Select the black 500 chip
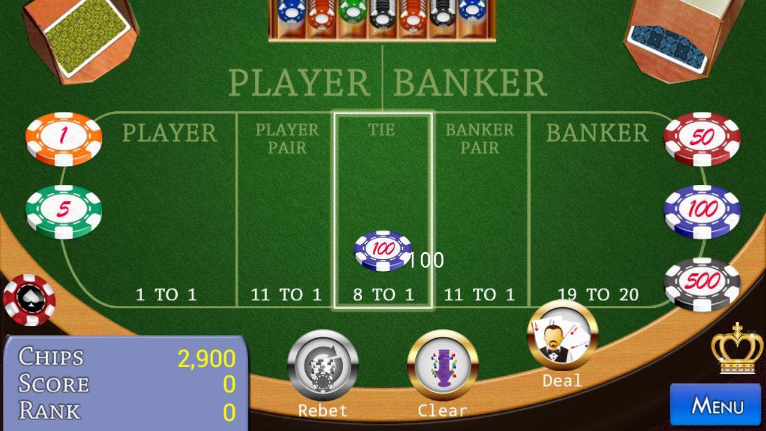Image resolution: width=766 pixels, height=431 pixels. tap(702, 284)
